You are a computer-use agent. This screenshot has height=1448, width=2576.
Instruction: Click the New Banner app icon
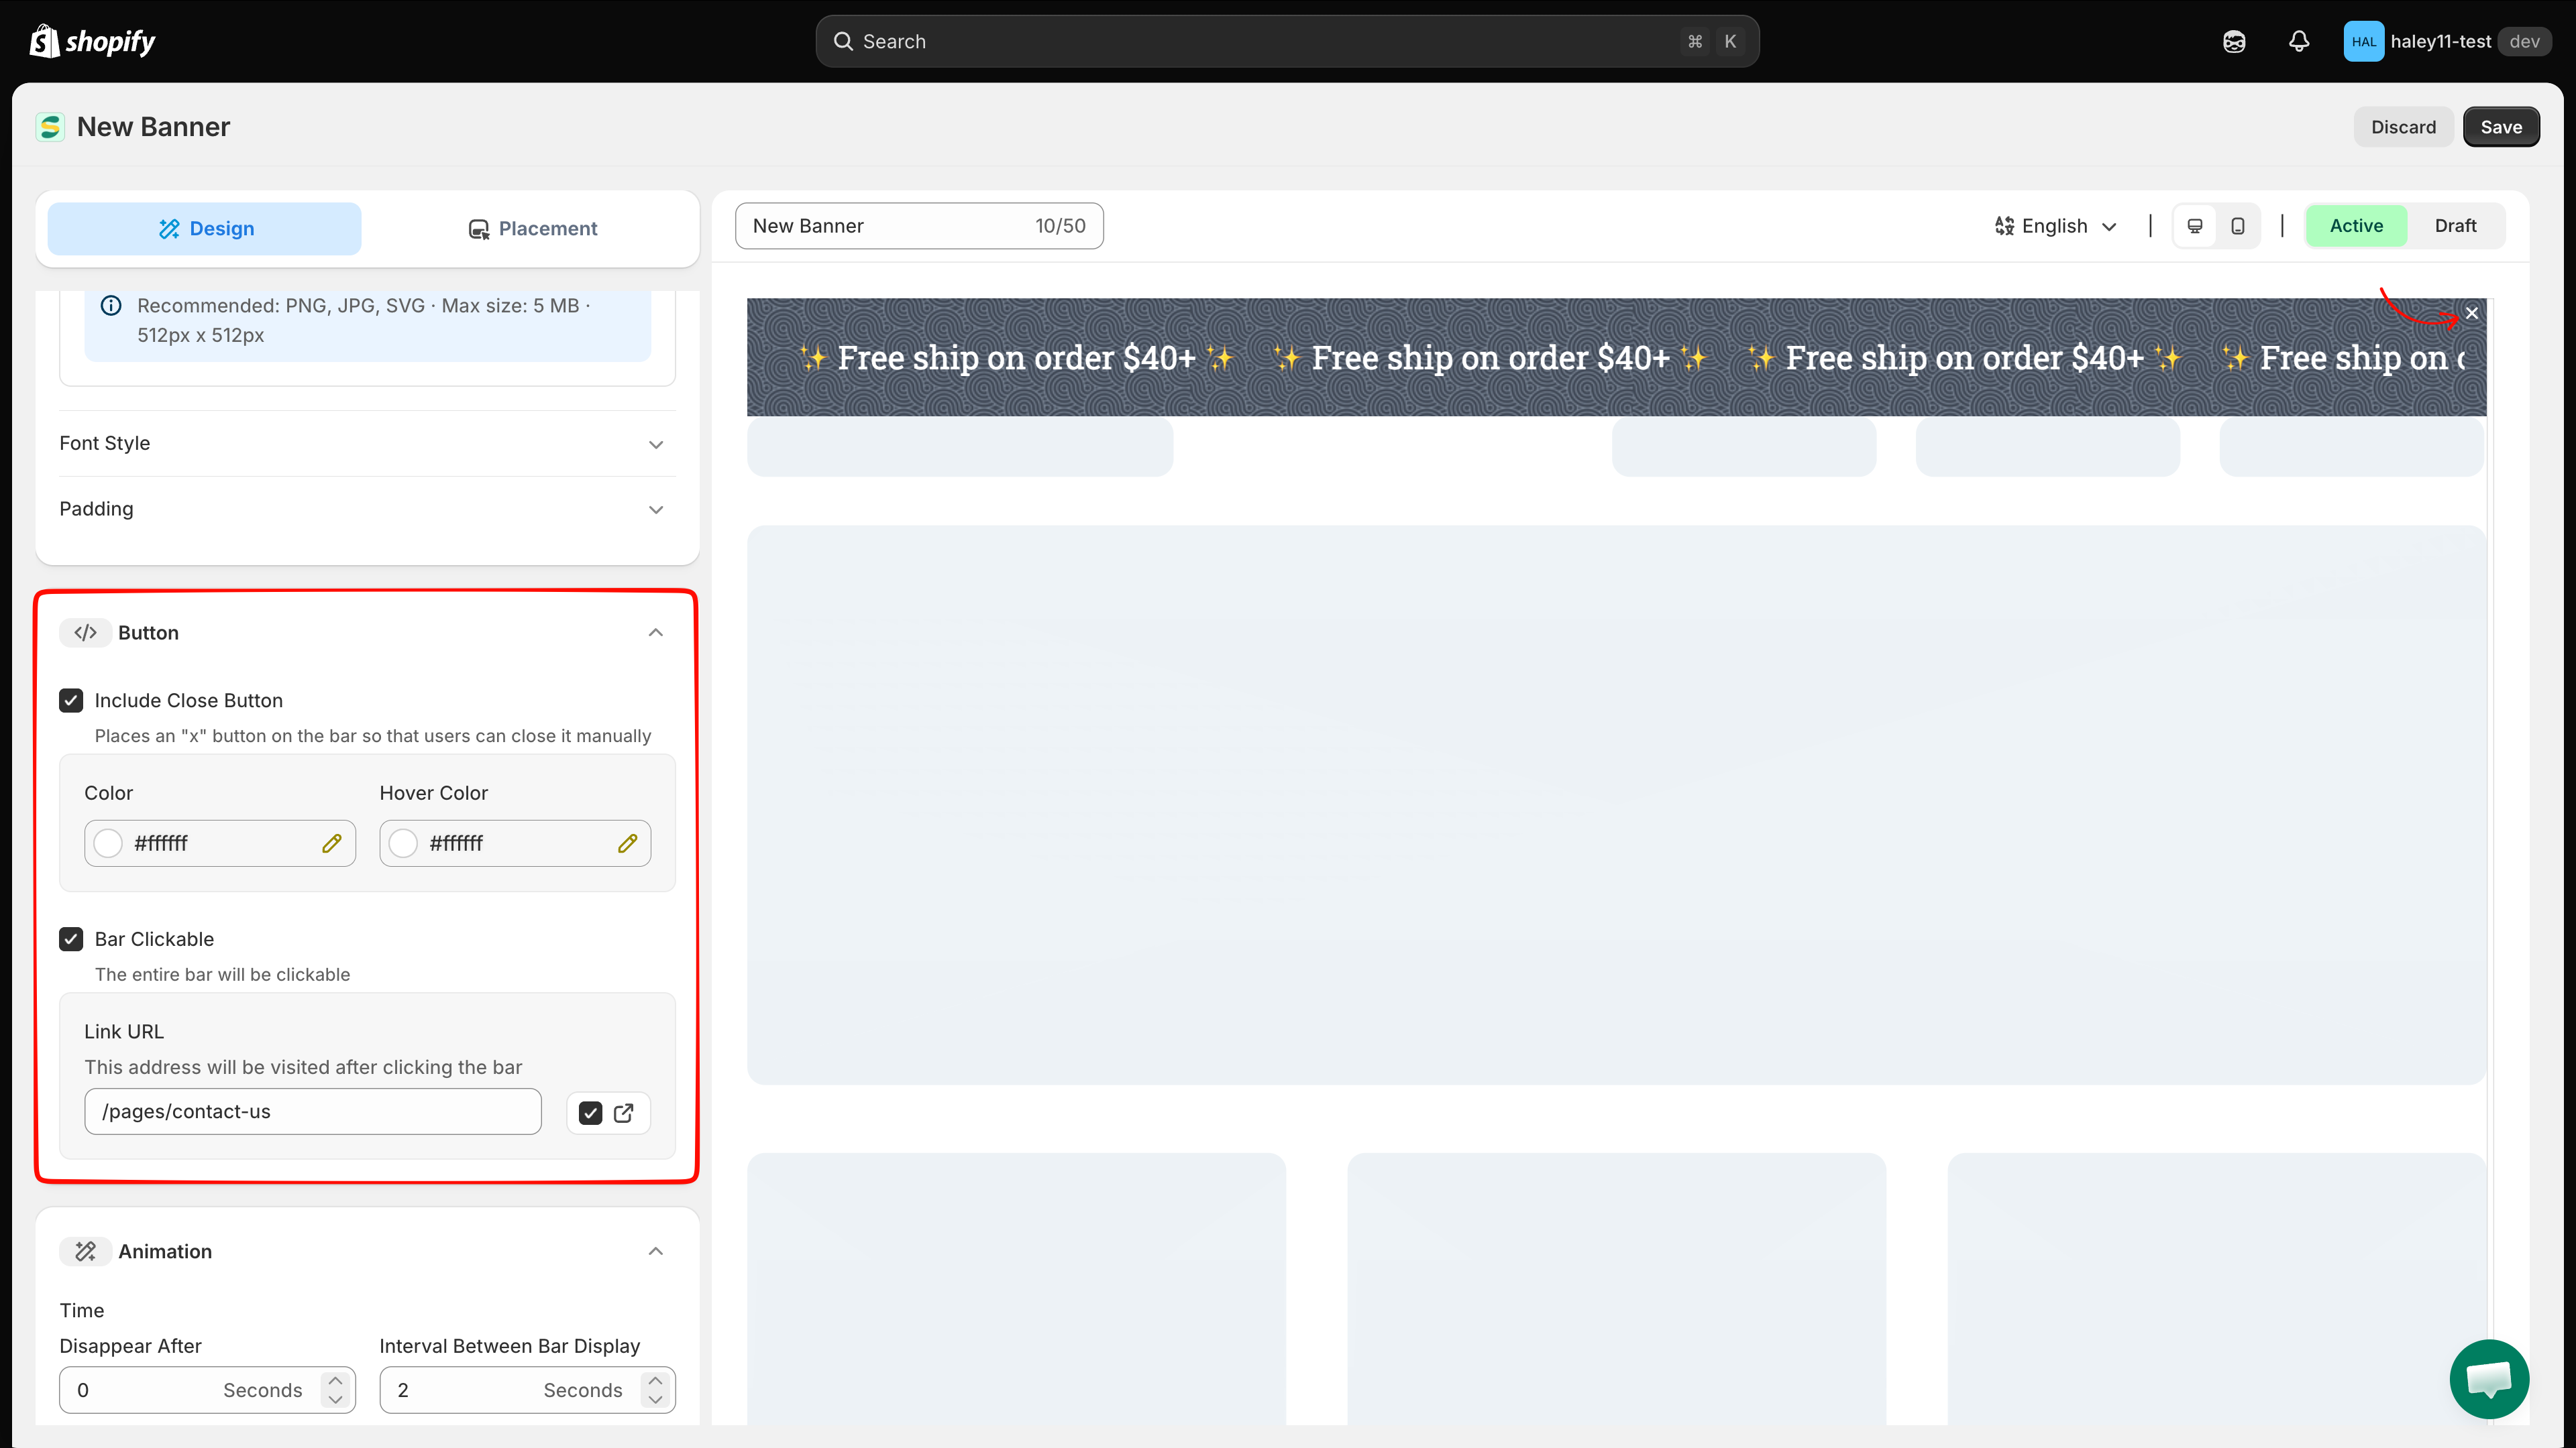(50, 127)
